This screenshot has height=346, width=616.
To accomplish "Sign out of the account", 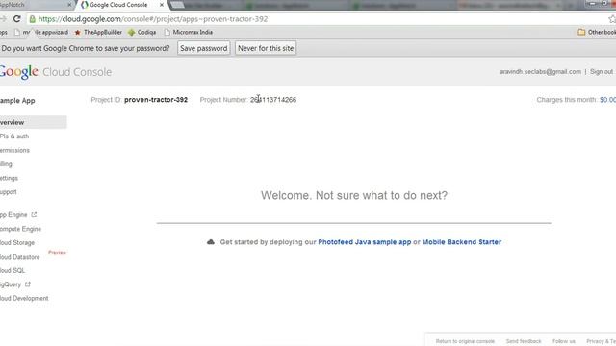I will click(x=601, y=72).
